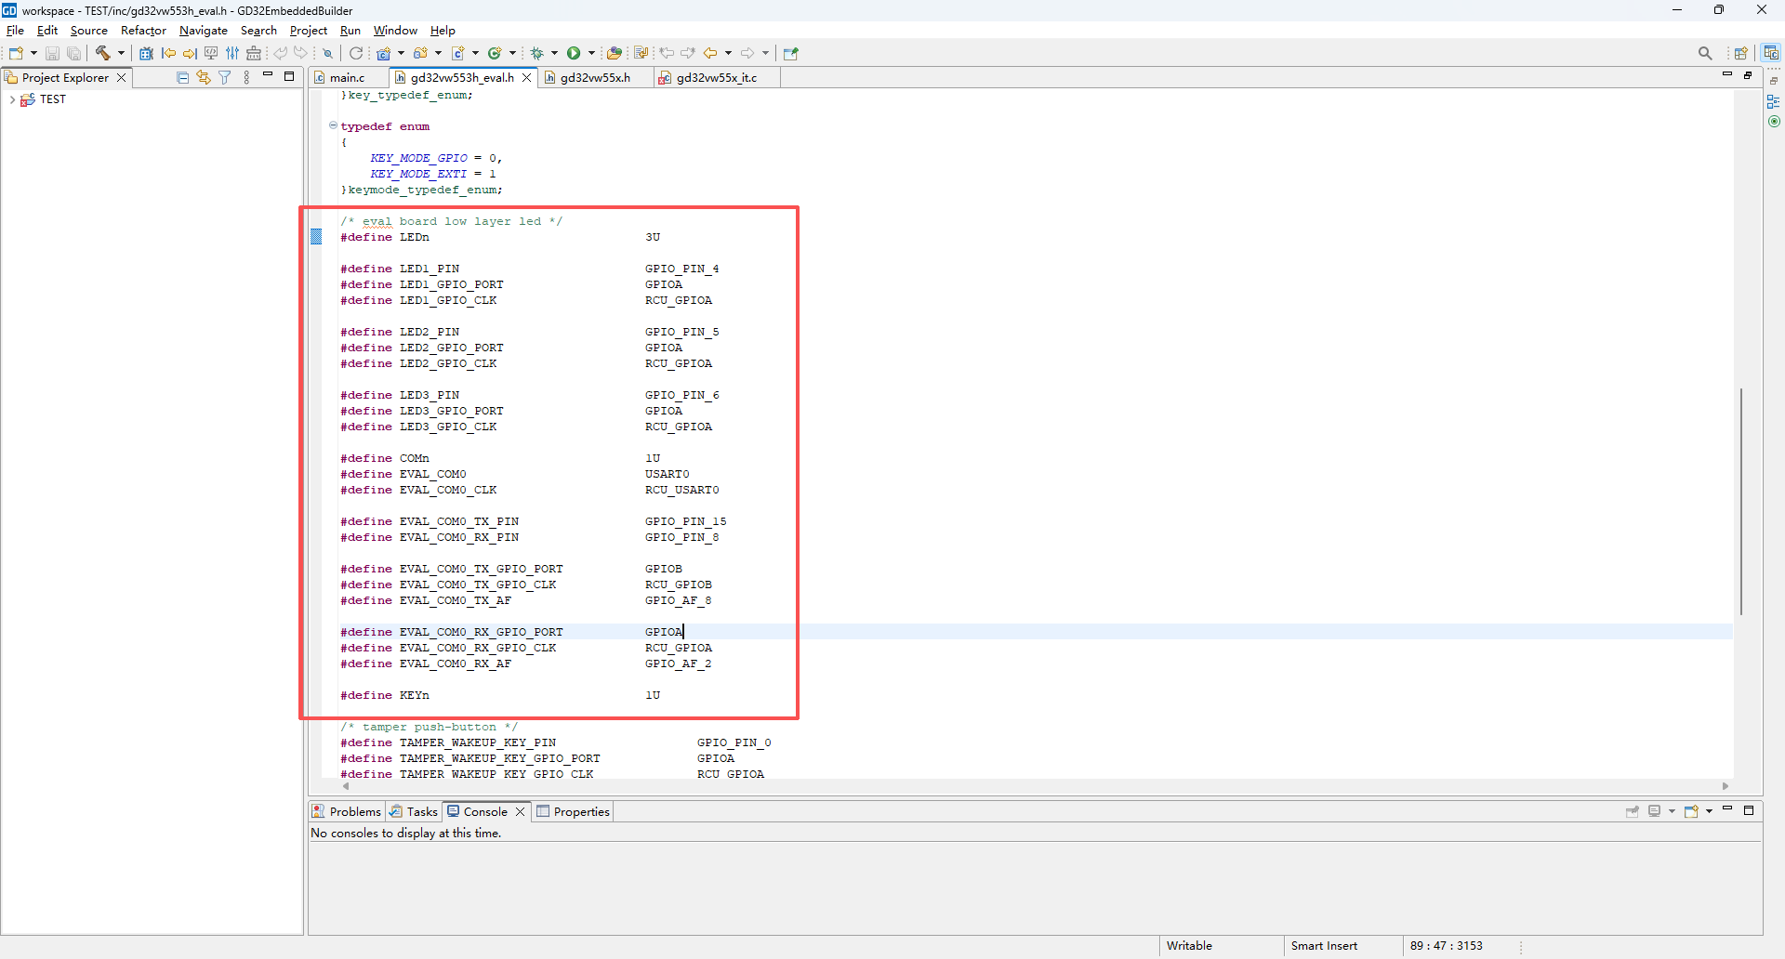Click the circular refresh toolbar icon
The height and width of the screenshot is (959, 1785).
tap(356, 53)
